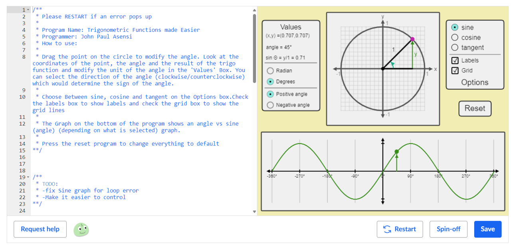511x245 pixels.
Task: Click the code editor vertical scrollbar thumb
Action: (x=254, y=48)
